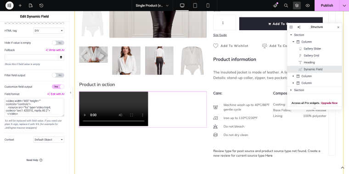Open the HTML tag DIV dropdown
349x174 pixels.
pos(49,31)
